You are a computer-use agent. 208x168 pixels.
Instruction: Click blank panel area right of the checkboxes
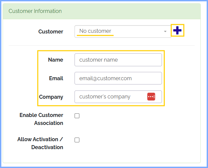tap(139, 129)
